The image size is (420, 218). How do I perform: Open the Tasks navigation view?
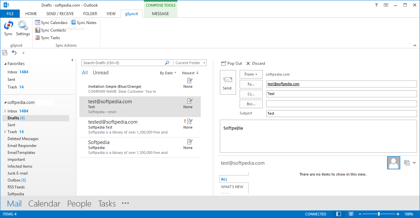coord(107,204)
